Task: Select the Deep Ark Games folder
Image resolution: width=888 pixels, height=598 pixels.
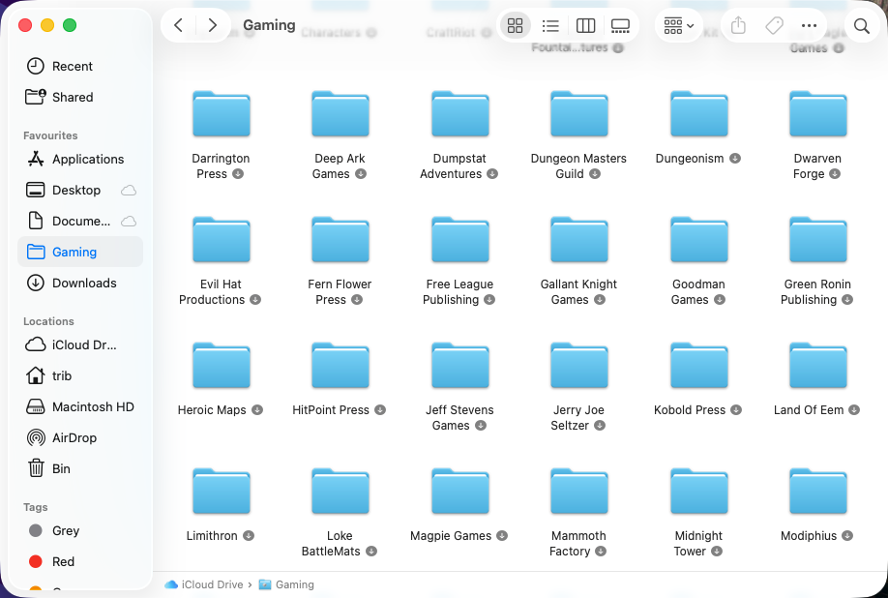Action: (x=340, y=114)
